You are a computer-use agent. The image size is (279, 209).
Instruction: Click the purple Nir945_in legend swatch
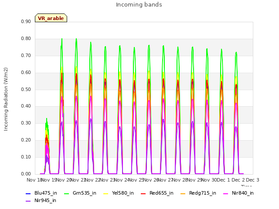(28, 201)
